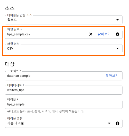The image size is (129, 136).
Task: Click the tips_sample table name field
Action: pos(63,104)
